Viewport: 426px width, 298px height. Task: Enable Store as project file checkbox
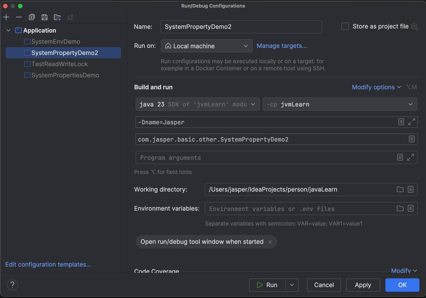pyautogui.click(x=345, y=26)
